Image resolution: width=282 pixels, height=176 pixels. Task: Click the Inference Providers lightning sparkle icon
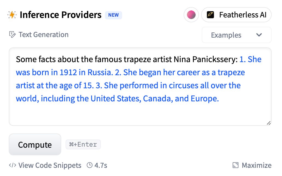point(12,15)
